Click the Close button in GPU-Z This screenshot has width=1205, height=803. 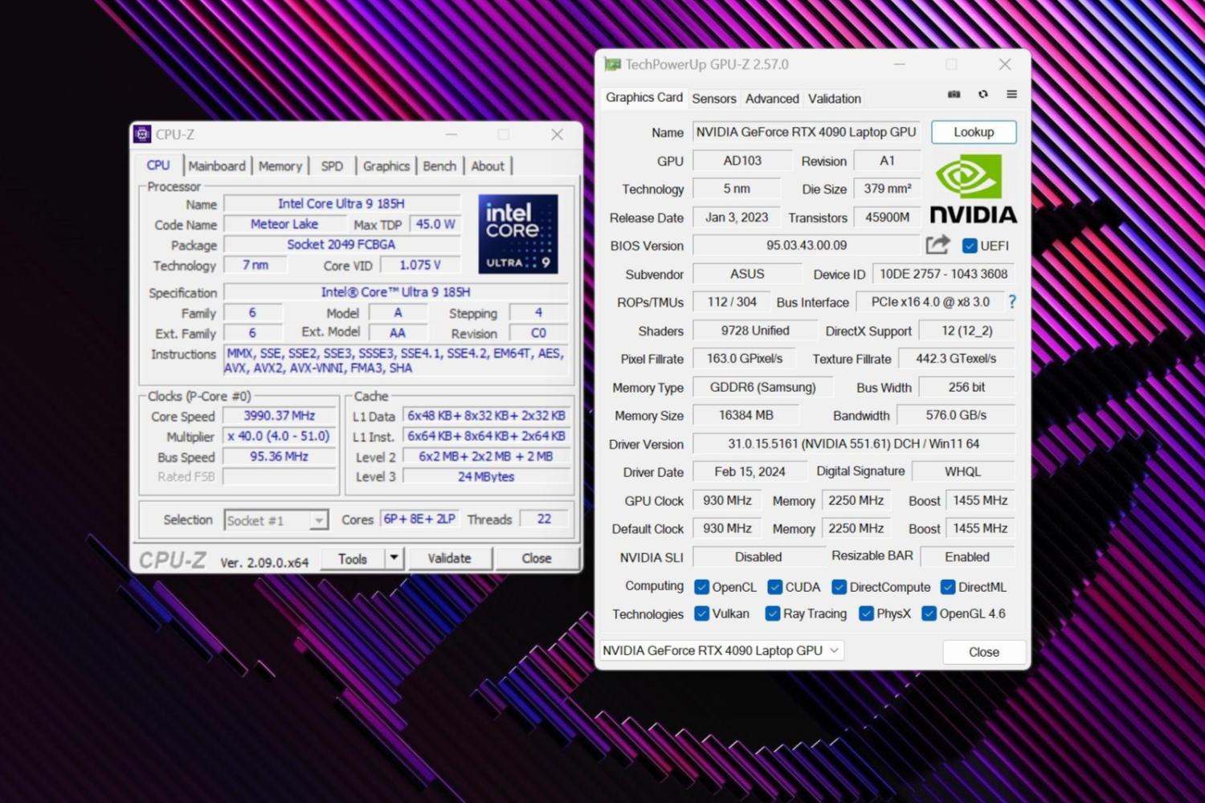click(984, 652)
